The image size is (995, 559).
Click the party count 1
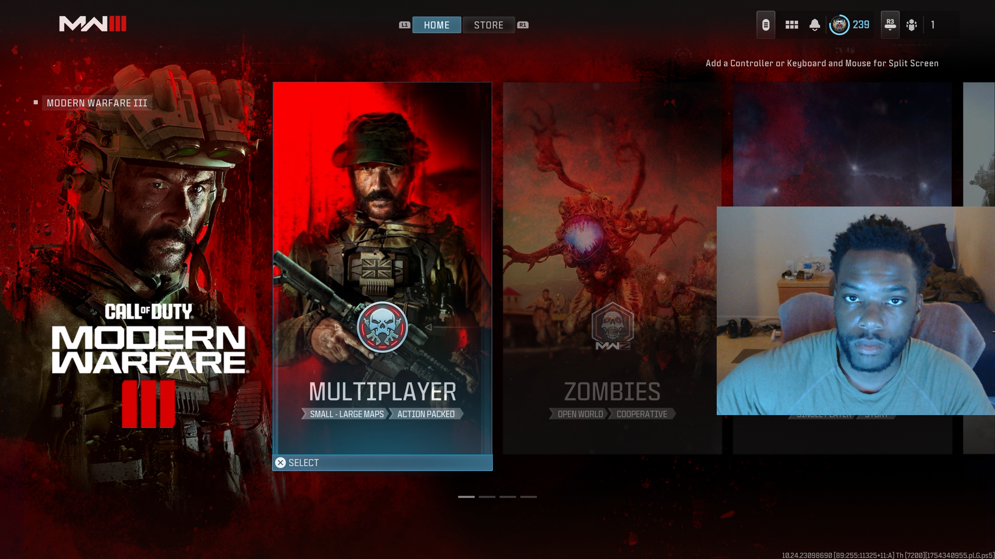(932, 25)
